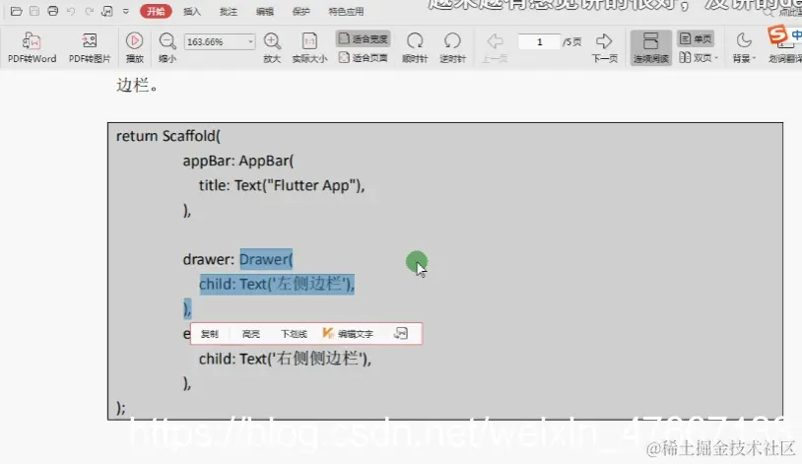Click 下划线 to underline selected text
The image size is (802, 464).
click(x=294, y=334)
